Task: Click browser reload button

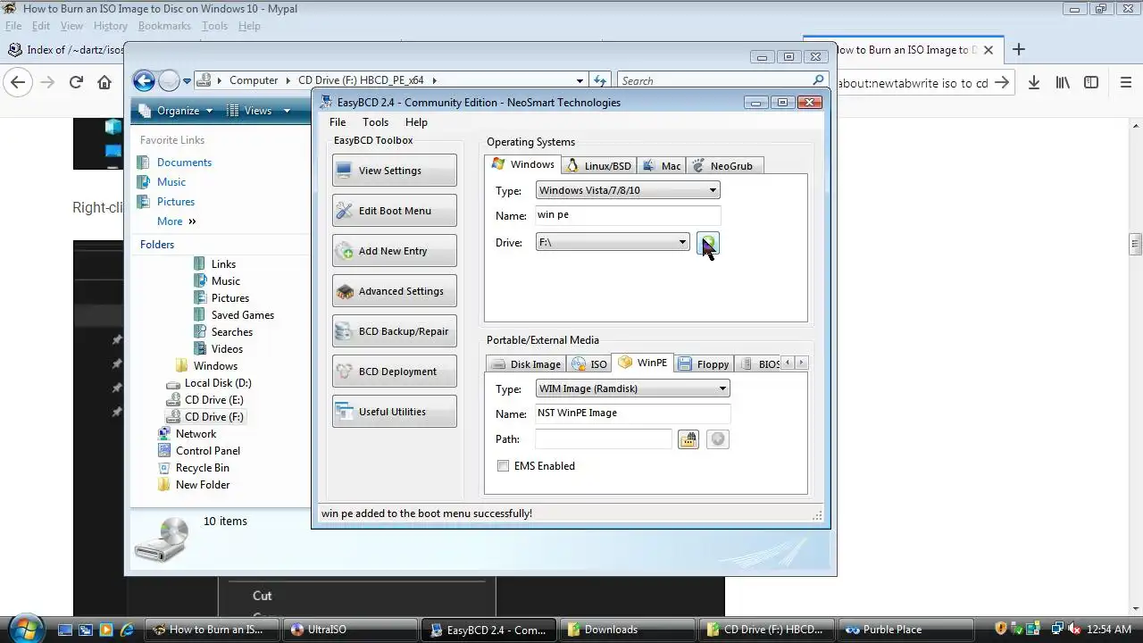Action: 76,83
